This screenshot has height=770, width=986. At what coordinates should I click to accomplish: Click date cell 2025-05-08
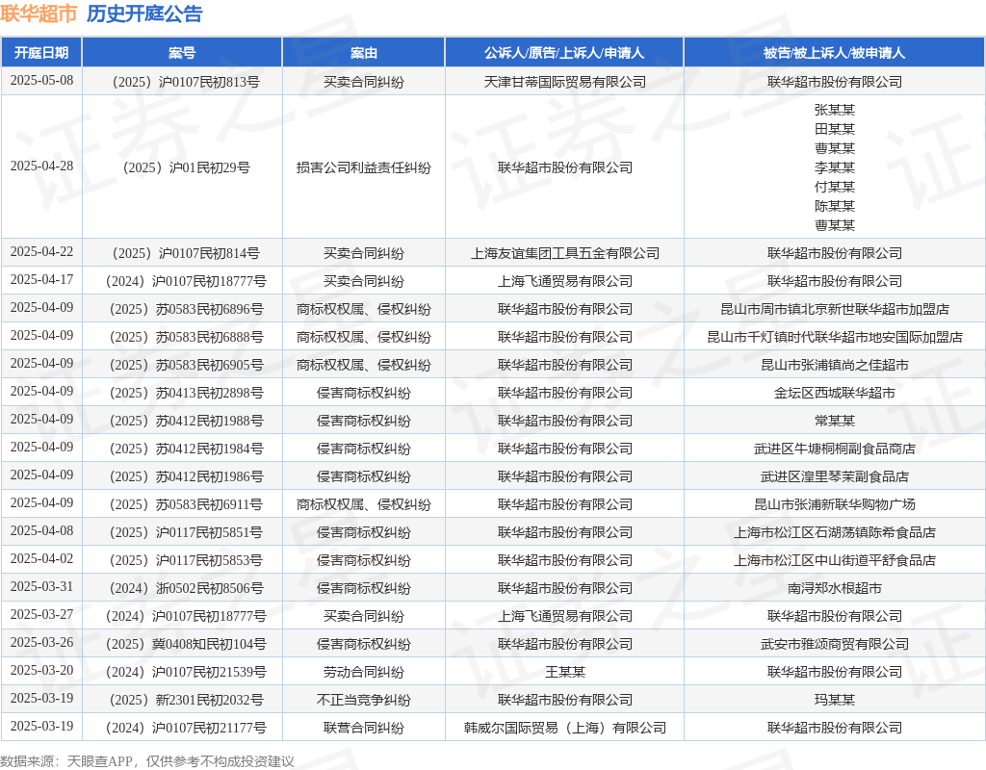[x=41, y=81]
